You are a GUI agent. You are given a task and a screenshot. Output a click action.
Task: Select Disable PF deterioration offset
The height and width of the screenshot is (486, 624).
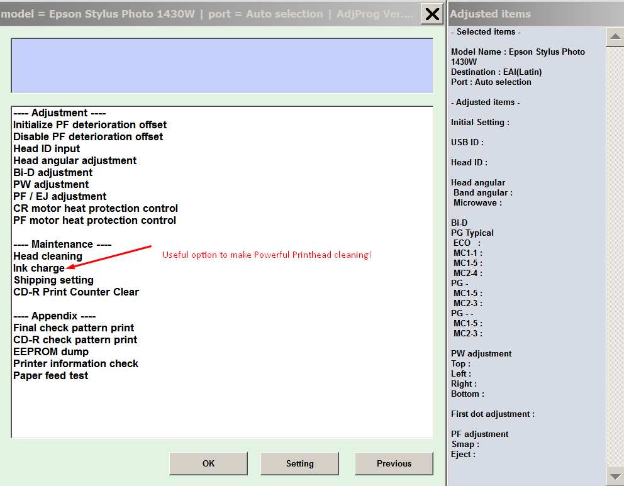tap(88, 137)
